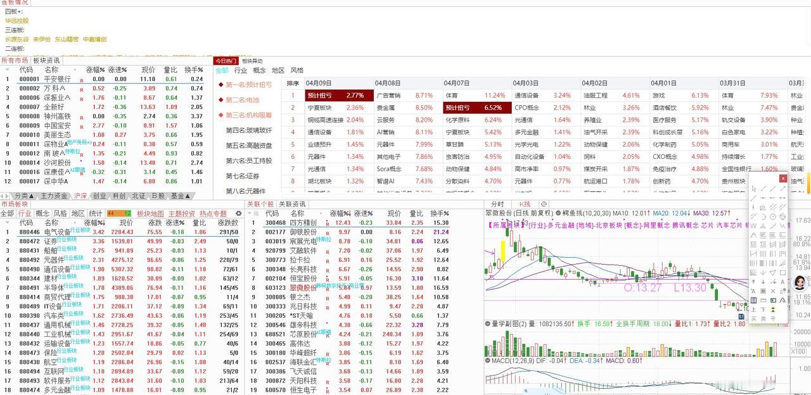The width and height of the screenshot is (811, 395).
Task: Select the text annotation (A) drawing tool
Action: click(x=782, y=282)
